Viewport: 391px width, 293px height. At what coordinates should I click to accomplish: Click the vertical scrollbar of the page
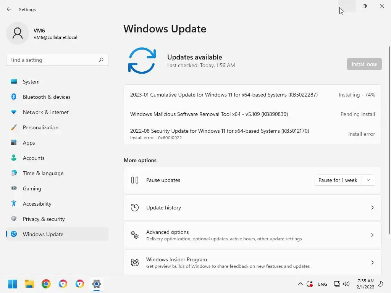(389, 140)
